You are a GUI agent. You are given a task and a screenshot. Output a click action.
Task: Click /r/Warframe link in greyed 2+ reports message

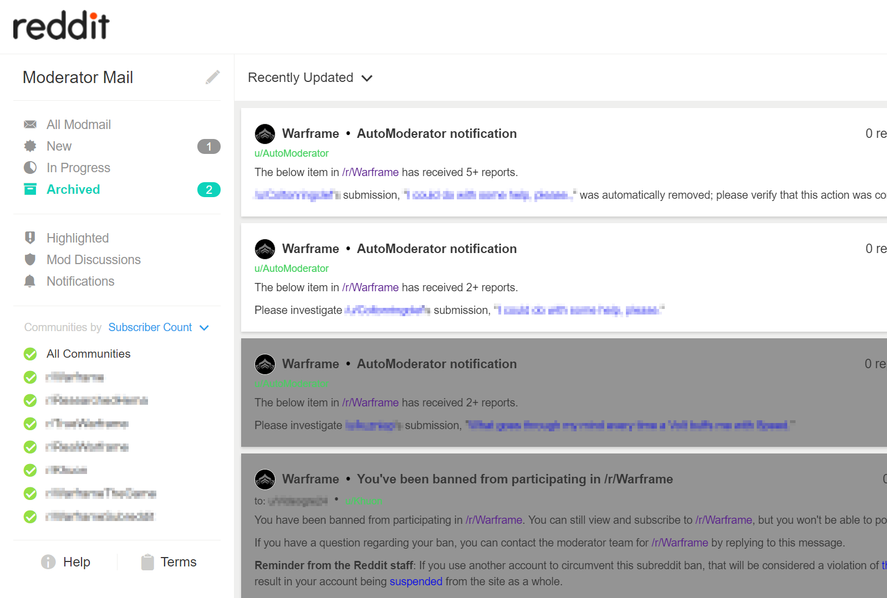[370, 403]
